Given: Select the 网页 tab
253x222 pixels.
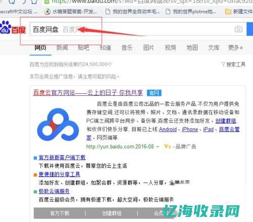Looking at the screenshot, I should [x=40, y=48].
